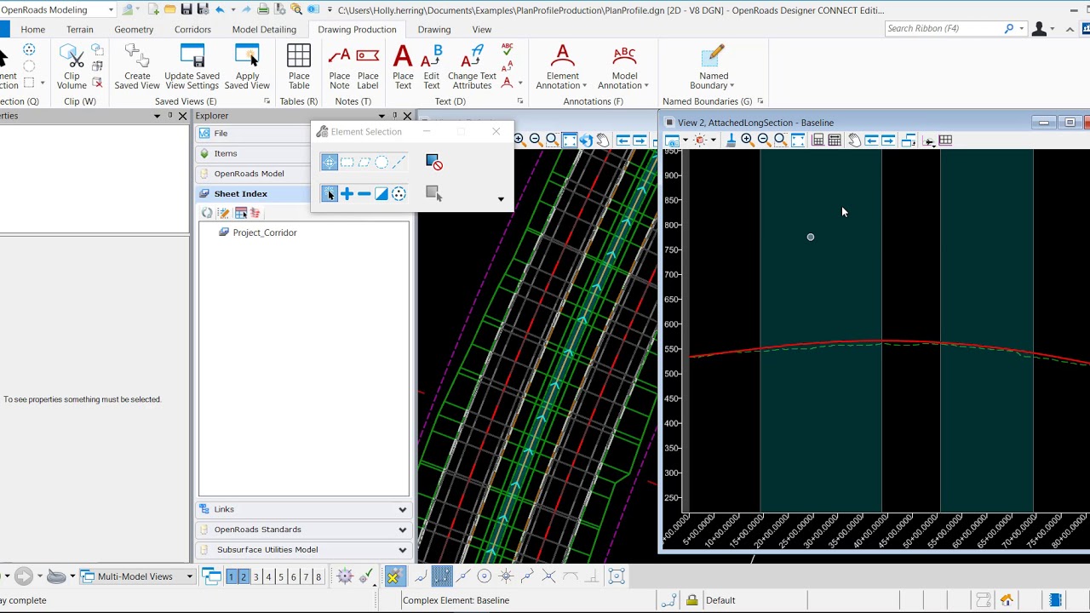Screen dimensions: 1090x613
Task: Expand extended settings arrow in Element Selection
Action: [501, 199]
